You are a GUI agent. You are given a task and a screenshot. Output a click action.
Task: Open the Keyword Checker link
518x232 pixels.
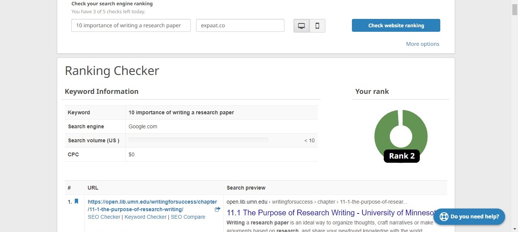pyautogui.click(x=145, y=217)
